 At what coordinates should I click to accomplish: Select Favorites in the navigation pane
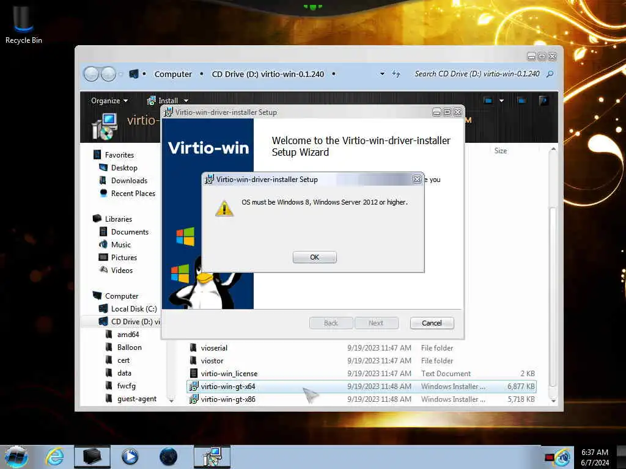[x=119, y=155]
